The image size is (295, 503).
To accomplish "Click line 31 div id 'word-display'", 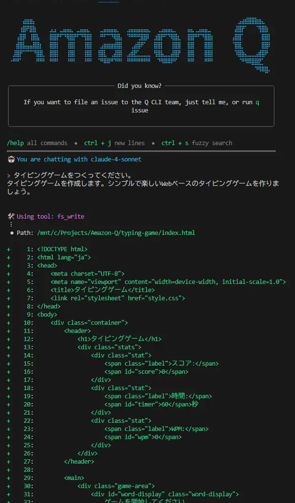I will tap(165, 495).
